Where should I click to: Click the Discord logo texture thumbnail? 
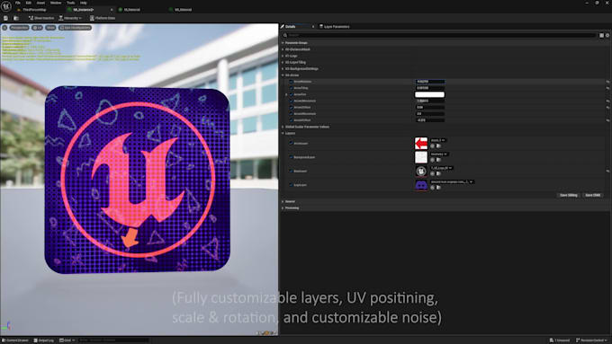[421, 185]
